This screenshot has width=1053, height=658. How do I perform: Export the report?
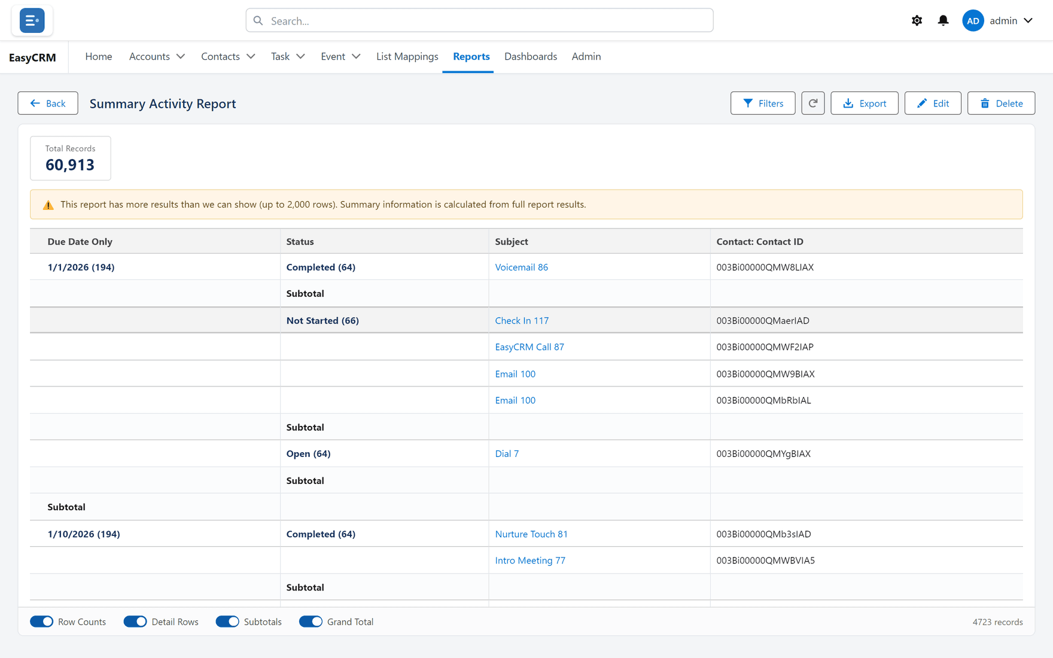pyautogui.click(x=865, y=103)
